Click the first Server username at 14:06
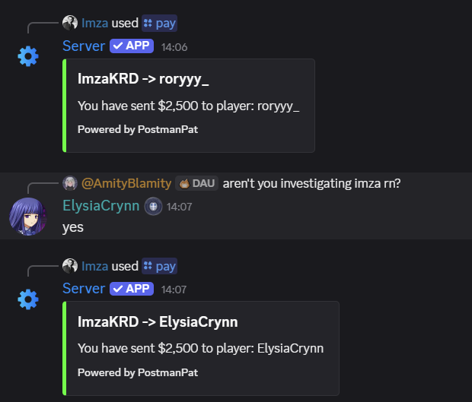 tap(84, 46)
